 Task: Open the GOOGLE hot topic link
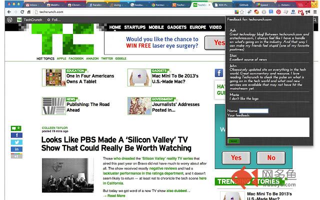click(x=121, y=58)
